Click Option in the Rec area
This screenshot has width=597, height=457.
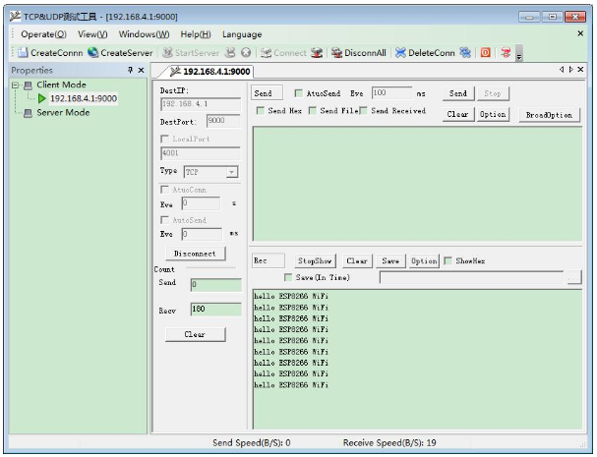pyautogui.click(x=424, y=261)
